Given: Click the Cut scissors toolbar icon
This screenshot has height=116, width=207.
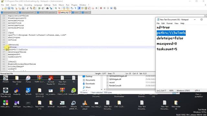Looking at the screenshot, I should click(27, 8).
